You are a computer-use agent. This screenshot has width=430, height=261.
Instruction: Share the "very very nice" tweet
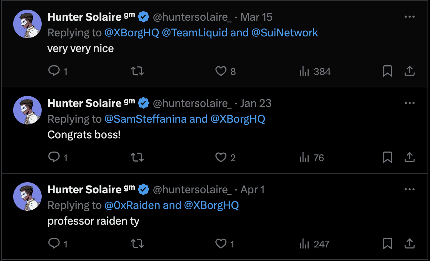pyautogui.click(x=410, y=71)
